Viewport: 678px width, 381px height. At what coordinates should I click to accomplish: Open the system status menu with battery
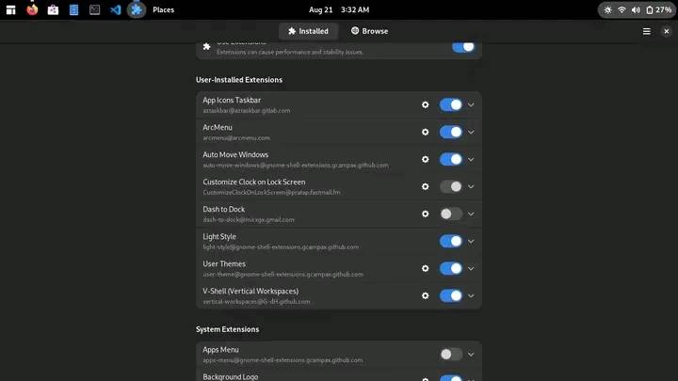pos(637,9)
